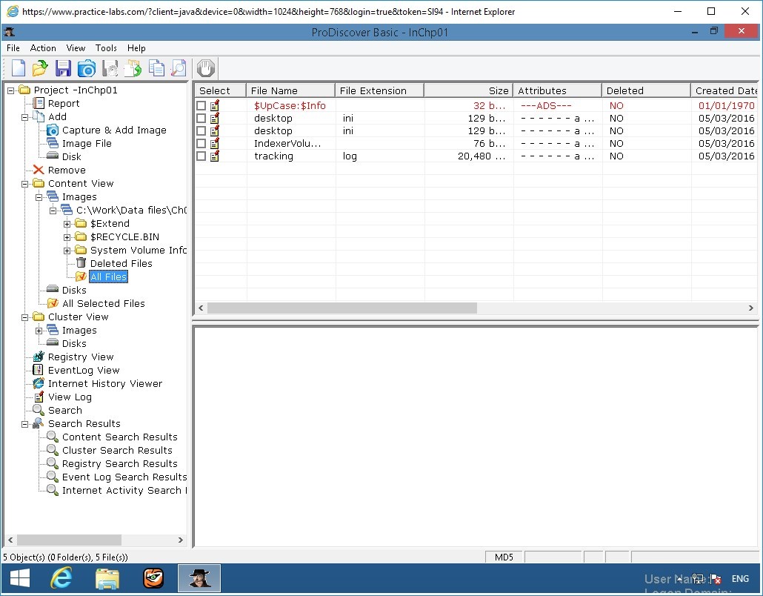Collapse the Project -InChp01 root node
The image size is (763, 596).
[x=10, y=90]
